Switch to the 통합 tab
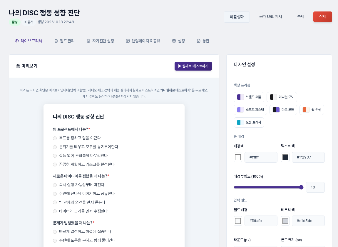Viewport: 338px width, 247px height. point(203,41)
